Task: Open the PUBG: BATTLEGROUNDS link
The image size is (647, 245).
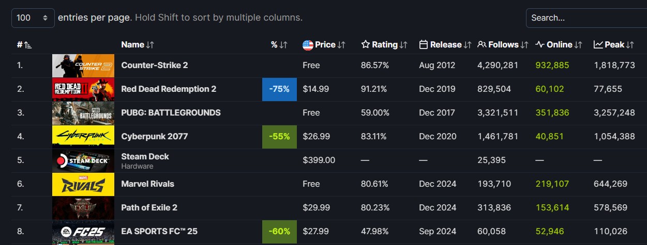Action: click(171, 113)
